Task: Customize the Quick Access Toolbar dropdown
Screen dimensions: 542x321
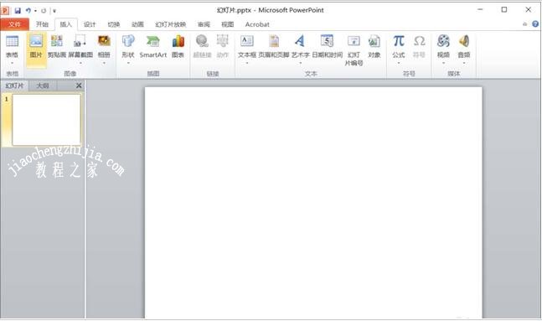Action: pyautogui.click(x=54, y=11)
